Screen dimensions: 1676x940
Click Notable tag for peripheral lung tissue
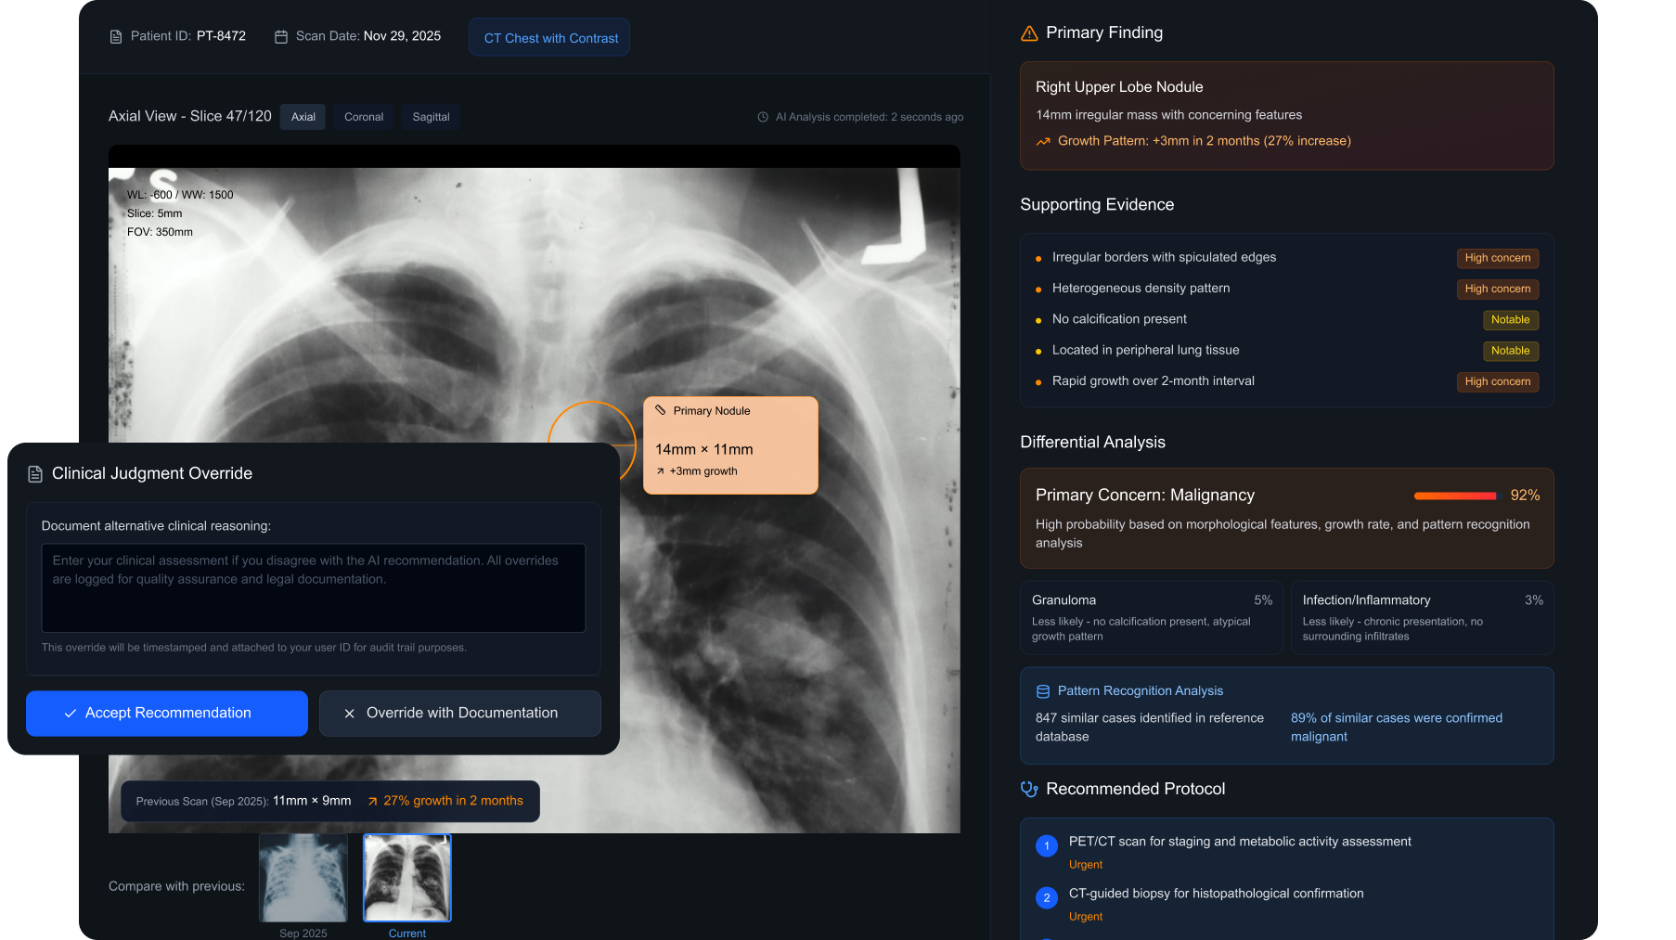pyautogui.click(x=1511, y=351)
